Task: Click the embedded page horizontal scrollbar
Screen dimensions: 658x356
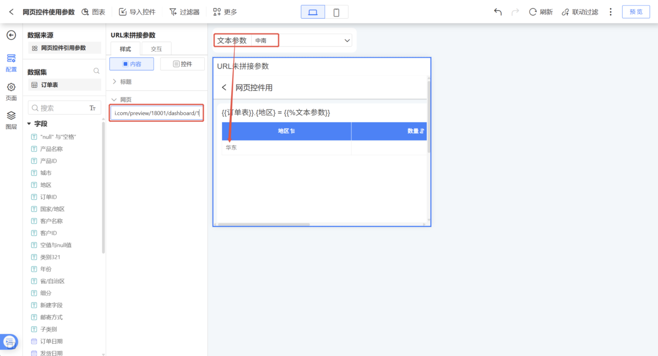Action: click(x=264, y=224)
